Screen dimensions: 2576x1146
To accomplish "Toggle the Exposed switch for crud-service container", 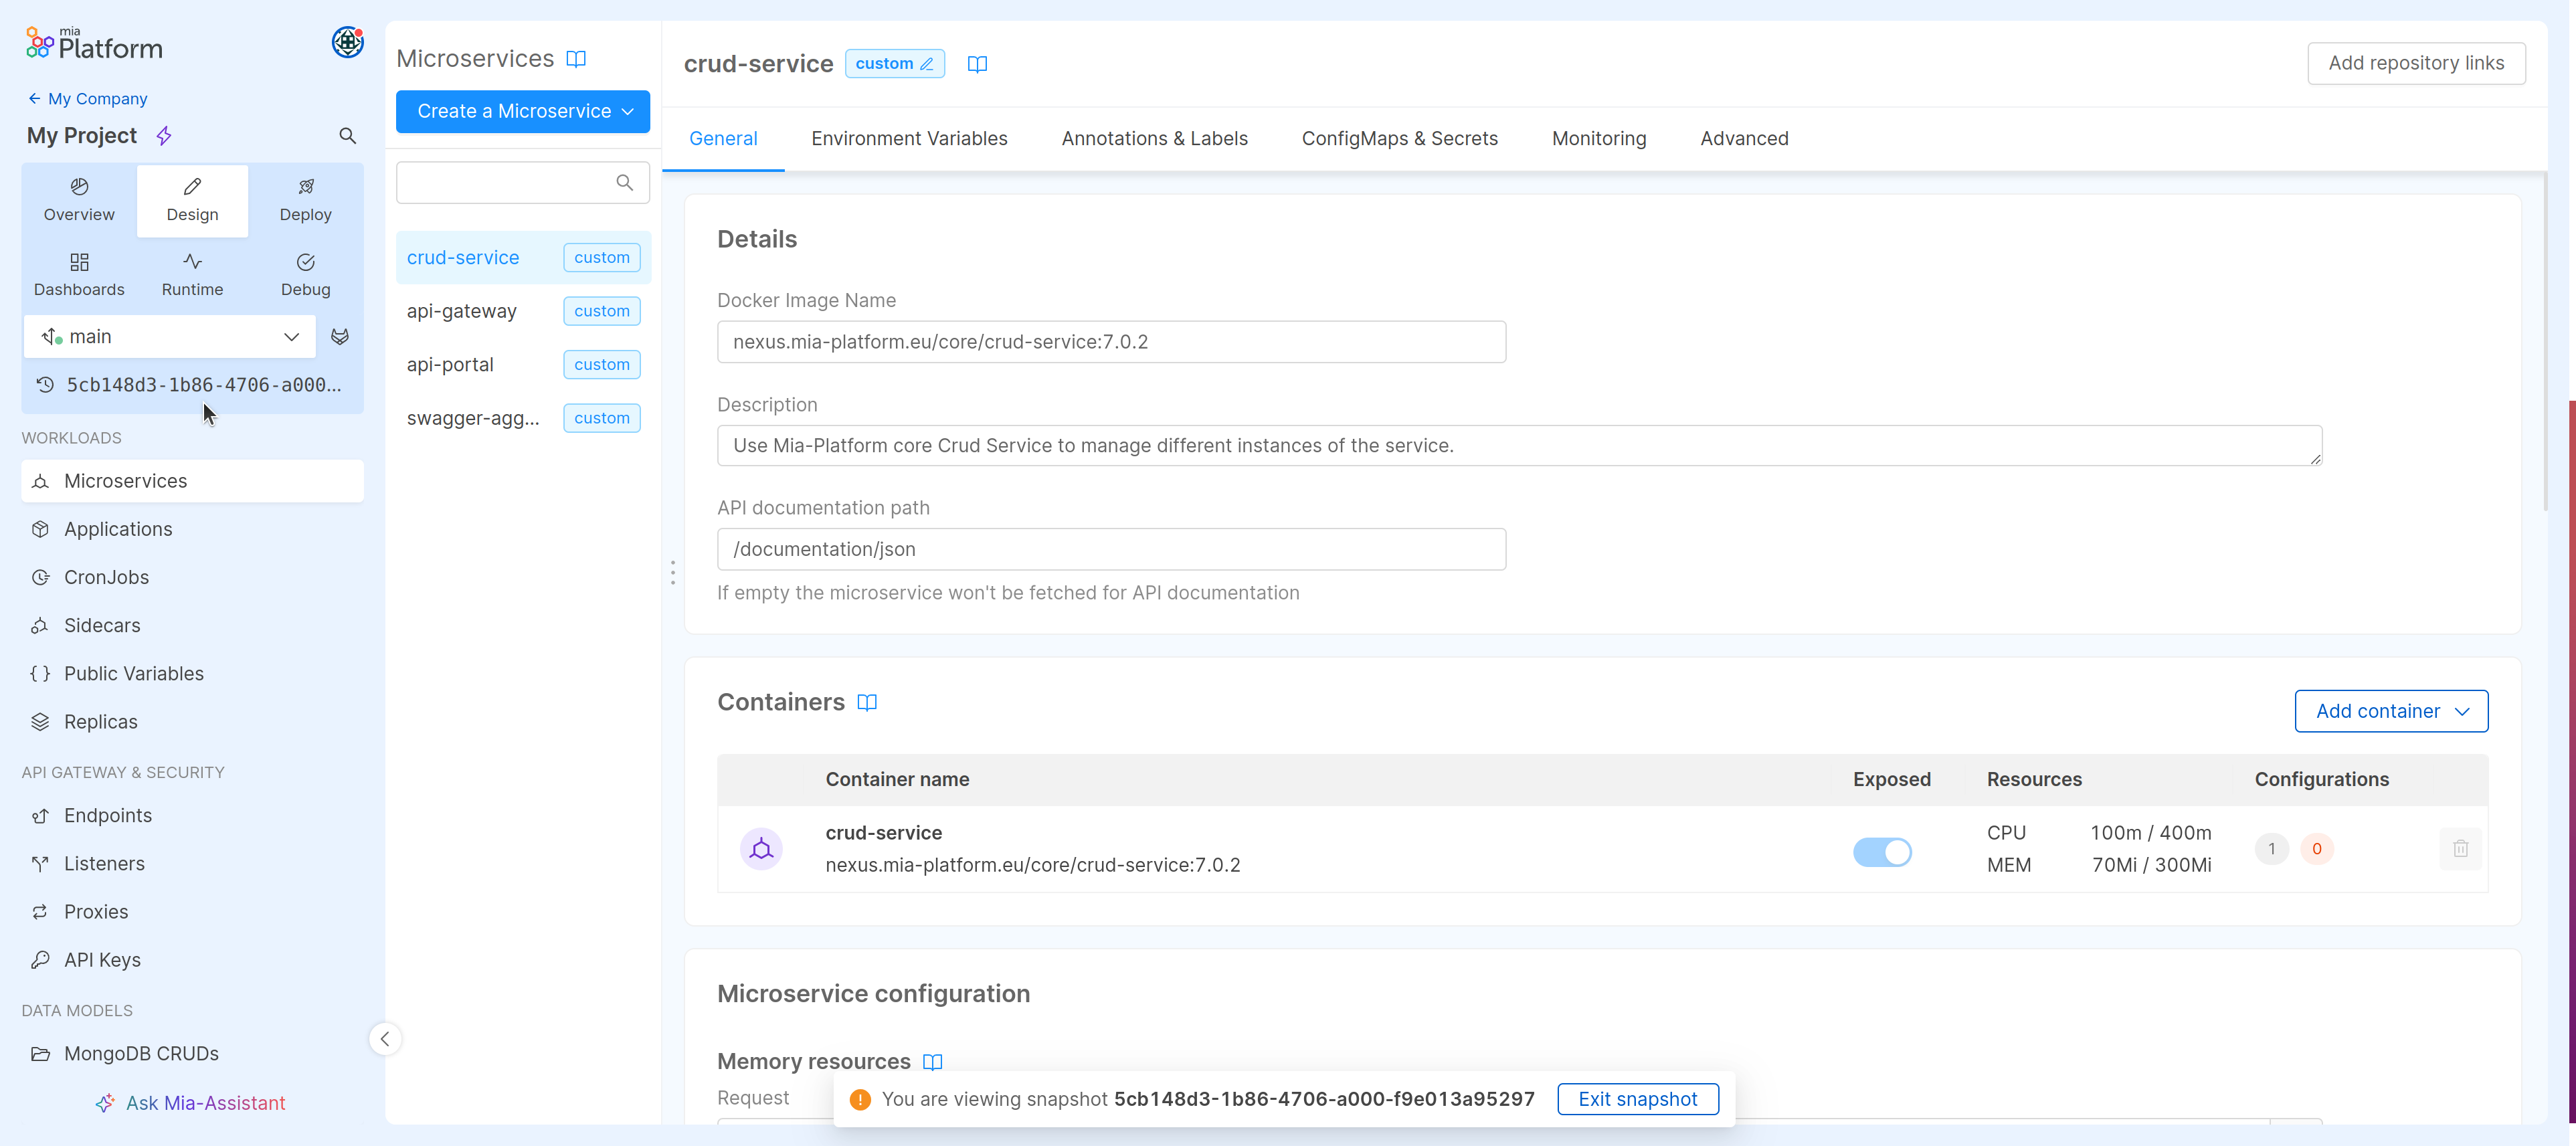I will tap(1882, 852).
